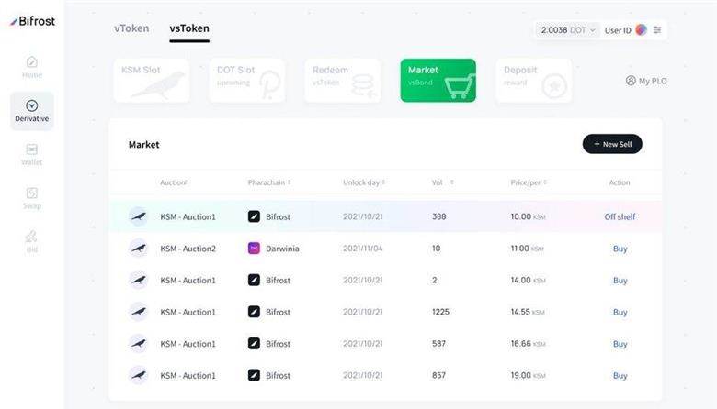
Task: Click the 1225 volume value
Action: [441, 312]
